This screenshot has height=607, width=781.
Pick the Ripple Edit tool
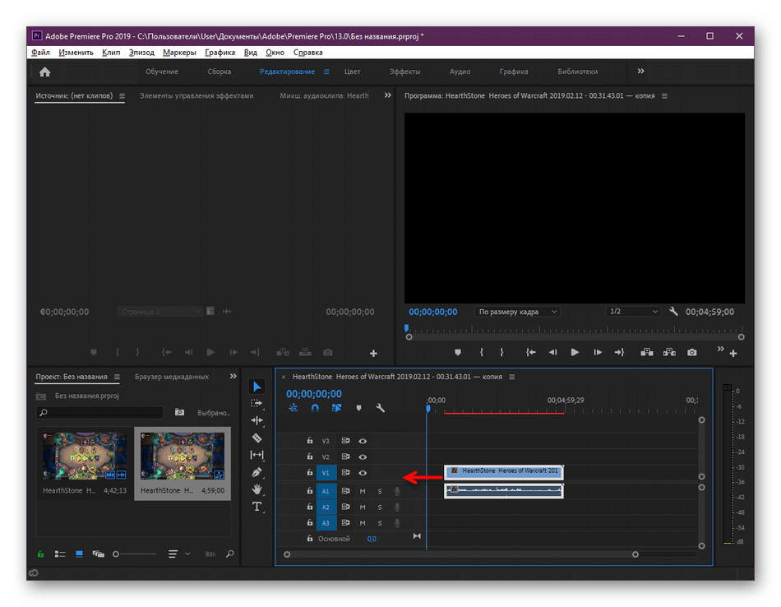[x=257, y=421]
